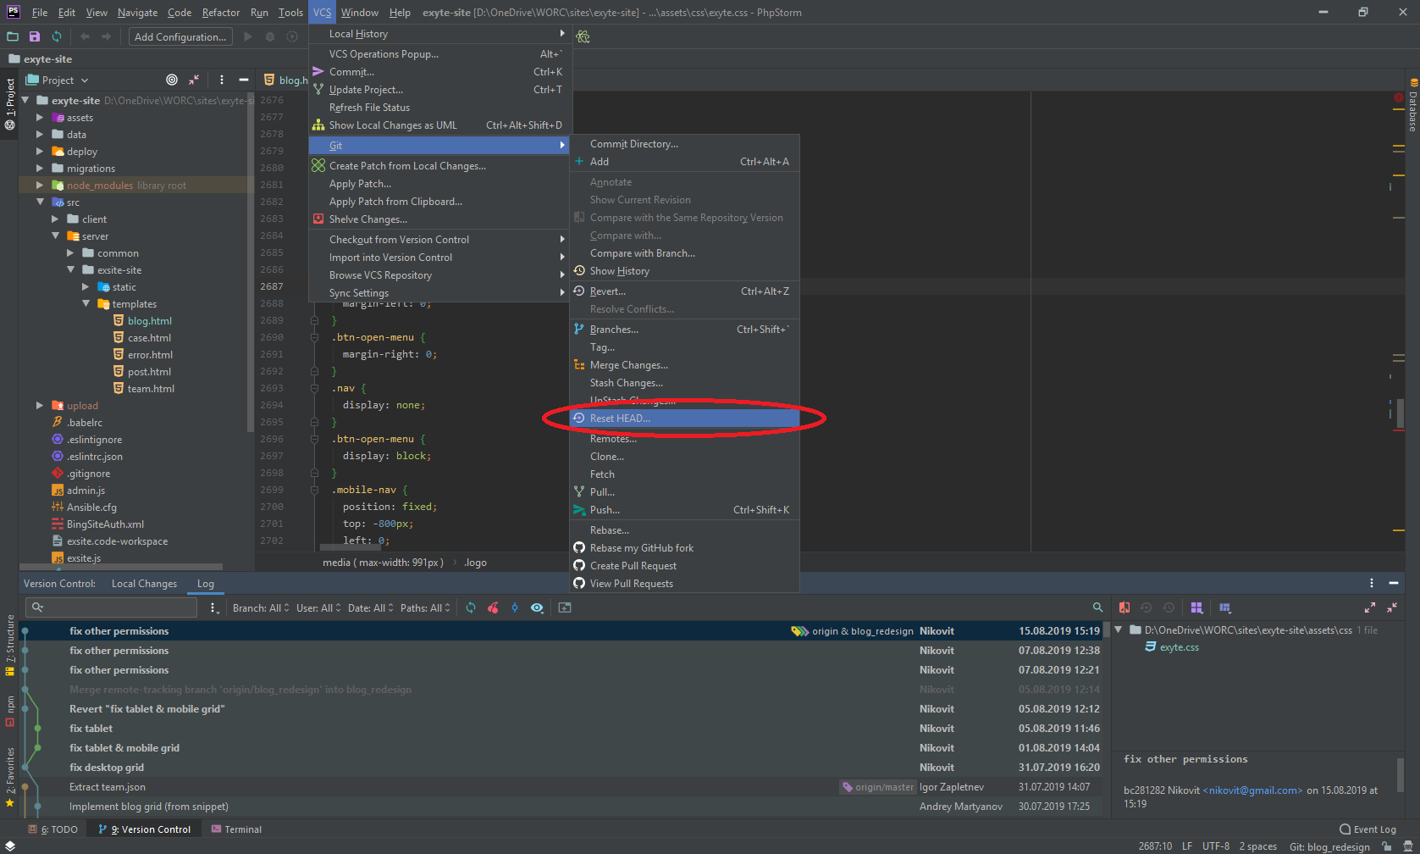The width and height of the screenshot is (1420, 854).
Task: Open layout options icon in the details pane
Action: 1224,607
